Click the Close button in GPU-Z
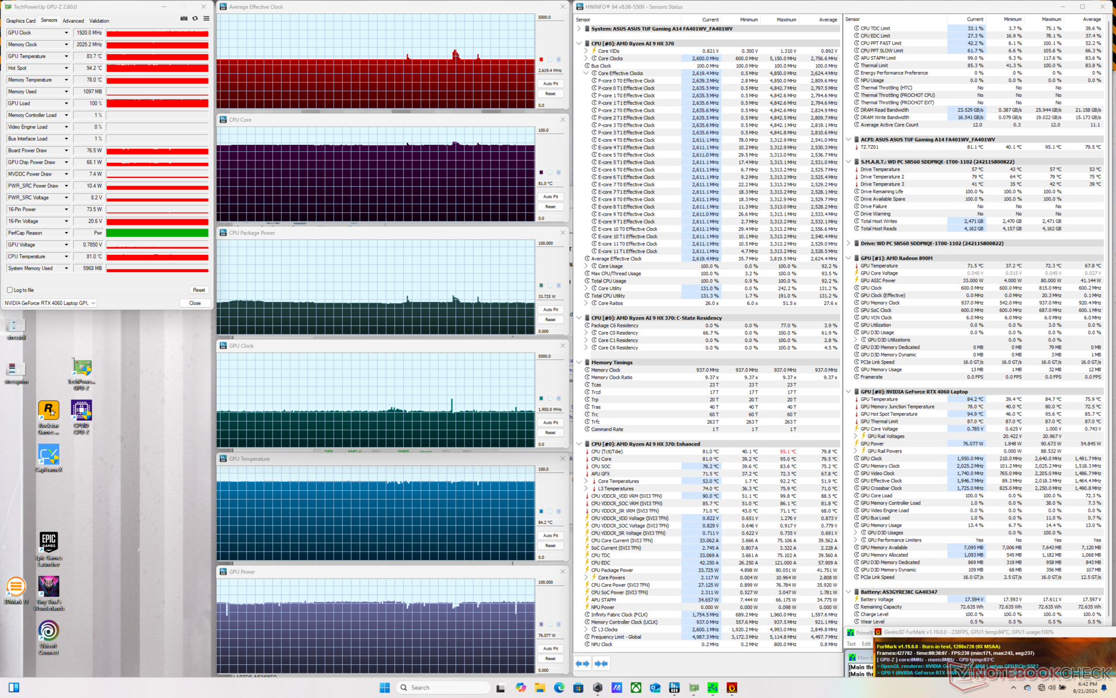This screenshot has width=1116, height=698. (x=195, y=303)
